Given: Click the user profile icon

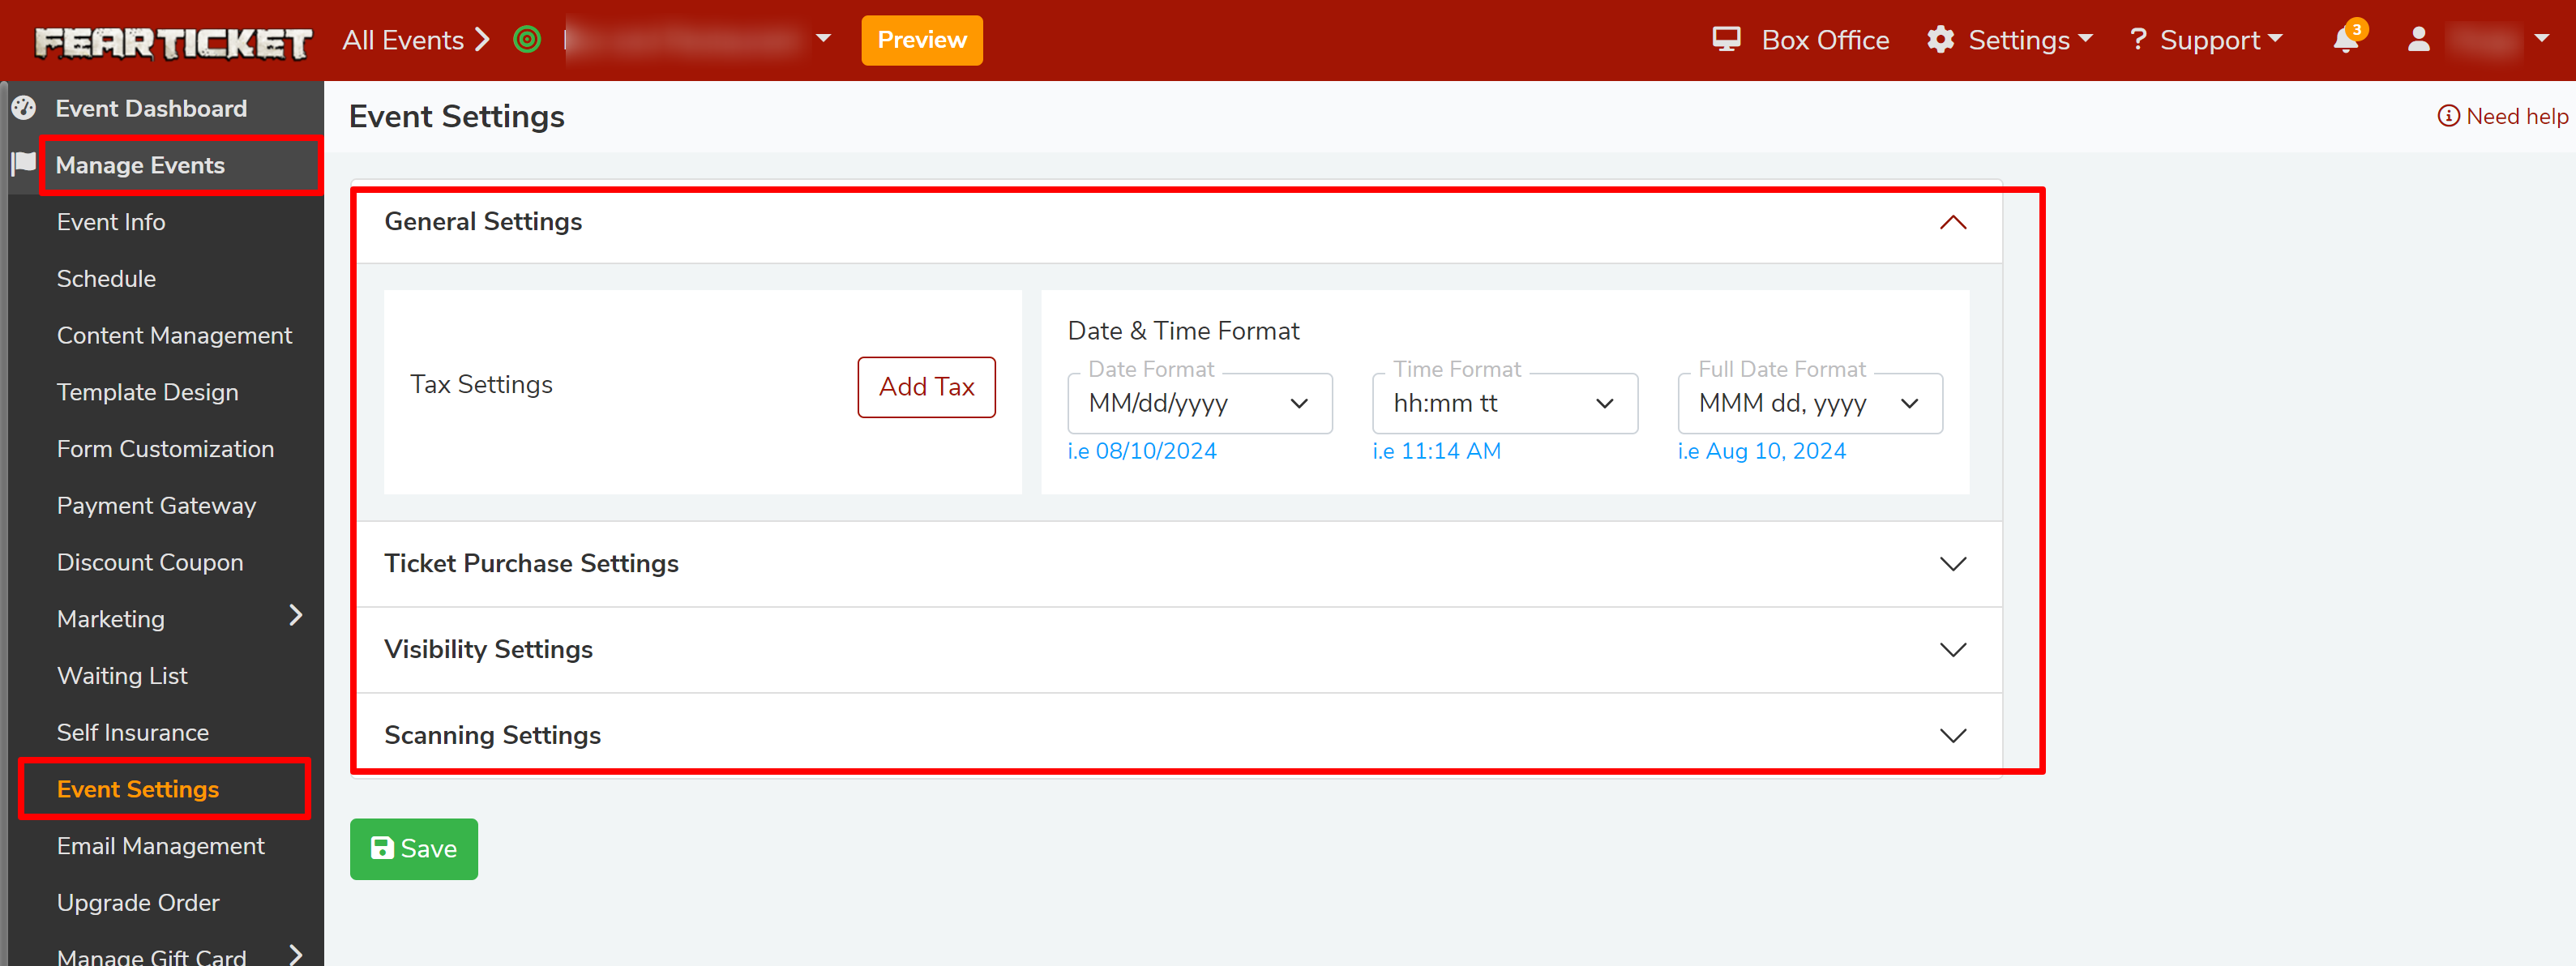Looking at the screenshot, I should [x=2418, y=40].
